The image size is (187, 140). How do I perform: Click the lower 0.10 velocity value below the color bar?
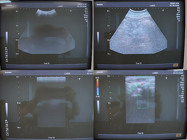(98, 97)
